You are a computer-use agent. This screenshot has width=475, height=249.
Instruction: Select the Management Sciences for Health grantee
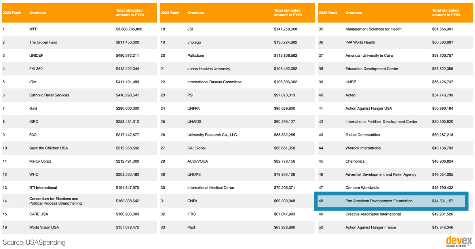[373, 29]
